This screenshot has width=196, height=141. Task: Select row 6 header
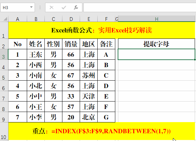pos(4,86)
